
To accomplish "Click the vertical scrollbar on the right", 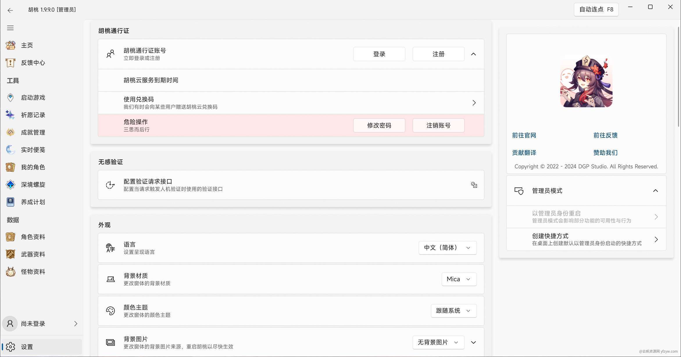I will point(679,77).
